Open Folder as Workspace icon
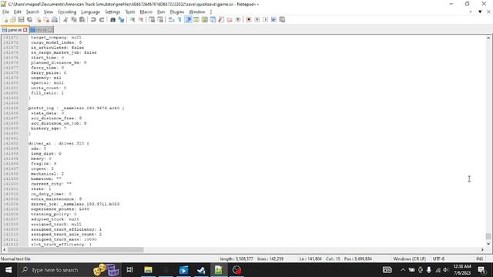The height and width of the screenshot is (277, 493). click(230, 19)
